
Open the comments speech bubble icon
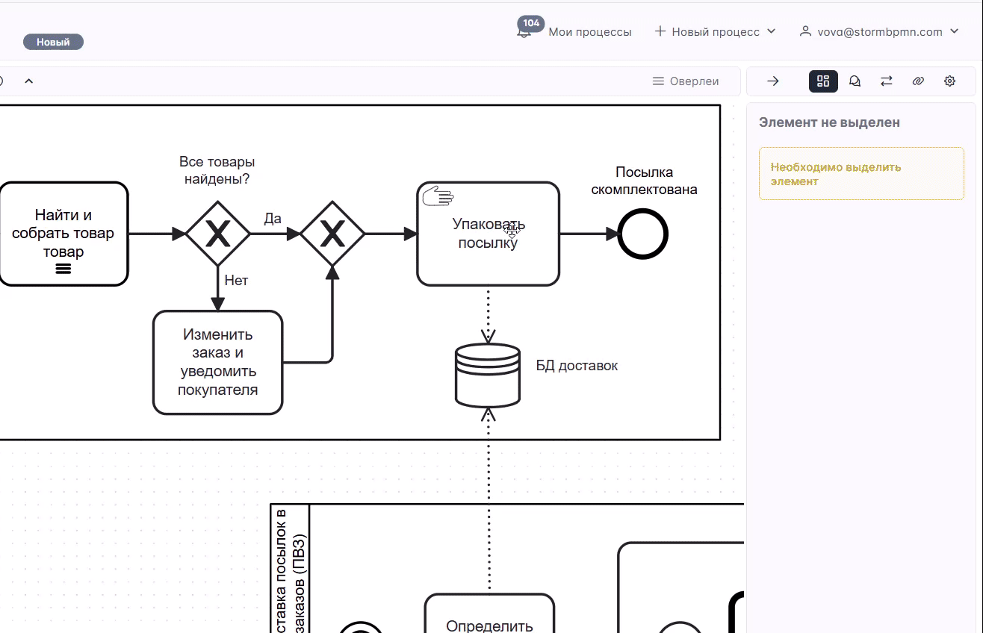(855, 81)
